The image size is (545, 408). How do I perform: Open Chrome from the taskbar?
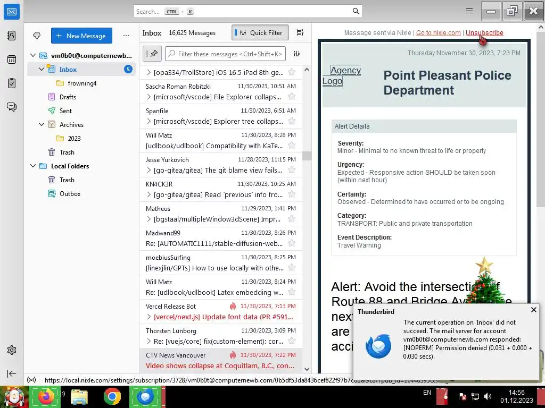coord(112,396)
